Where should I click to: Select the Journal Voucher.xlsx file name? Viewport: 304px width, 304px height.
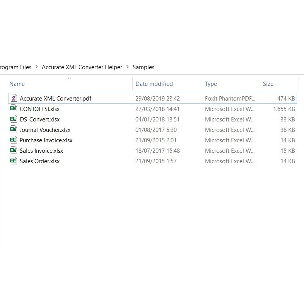(x=45, y=130)
